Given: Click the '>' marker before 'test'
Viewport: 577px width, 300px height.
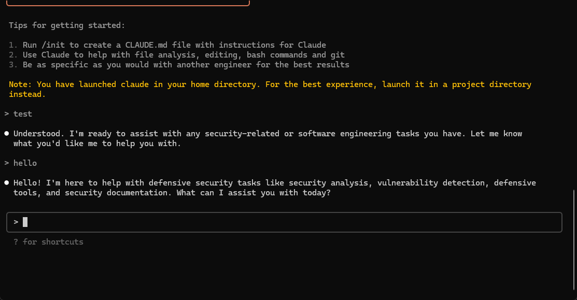Looking at the screenshot, I should pyautogui.click(x=7, y=113).
